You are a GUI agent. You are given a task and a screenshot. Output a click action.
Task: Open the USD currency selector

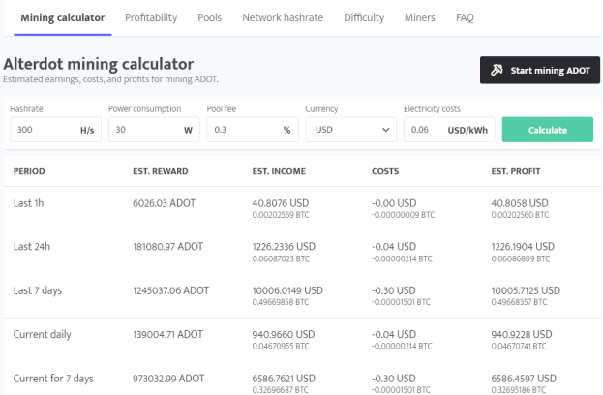[x=351, y=130]
